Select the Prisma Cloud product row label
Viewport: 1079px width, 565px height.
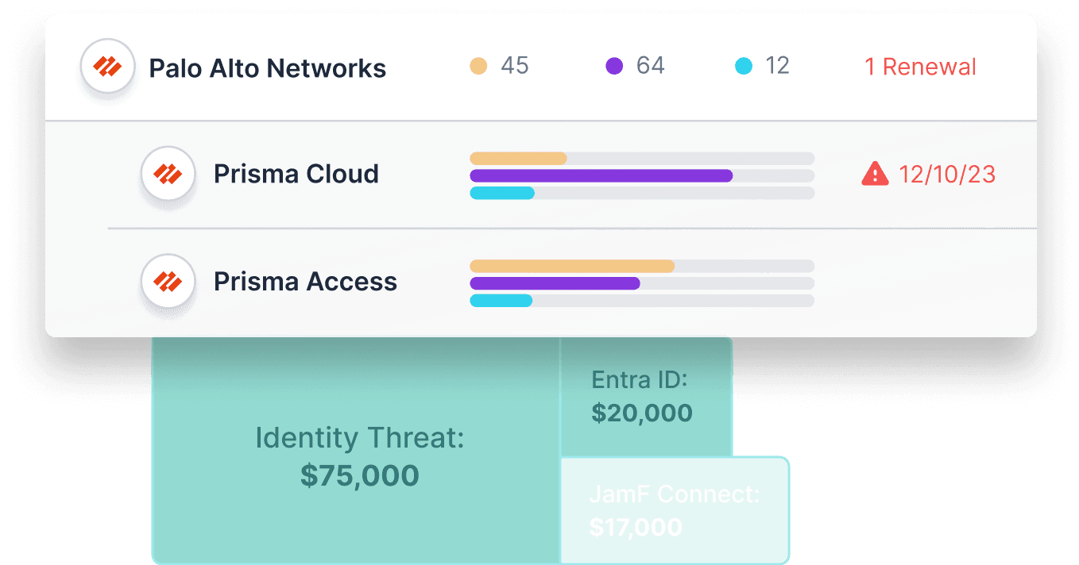point(296,174)
